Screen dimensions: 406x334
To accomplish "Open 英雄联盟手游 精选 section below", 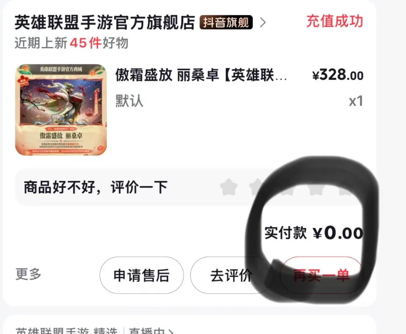I will click(x=66, y=331).
